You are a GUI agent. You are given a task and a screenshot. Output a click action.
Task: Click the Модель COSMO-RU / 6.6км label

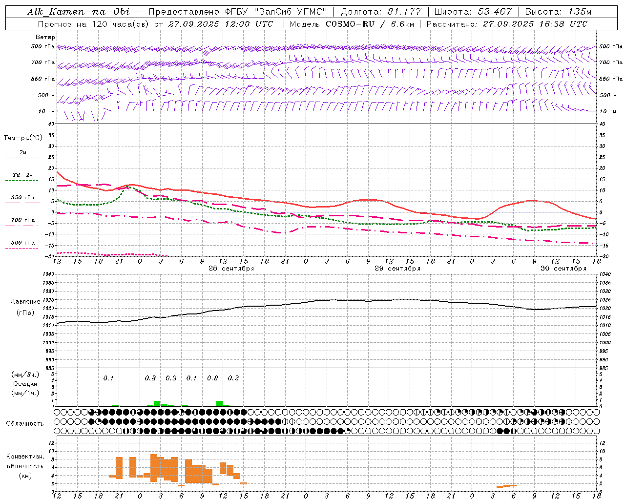point(352,24)
